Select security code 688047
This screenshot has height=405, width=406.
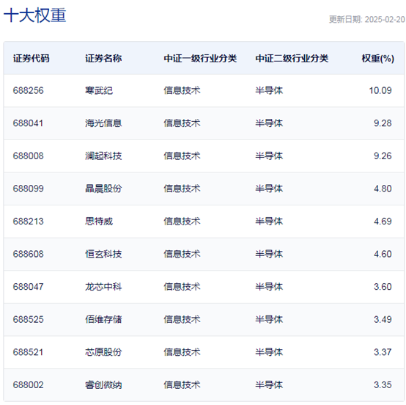coord(28,286)
